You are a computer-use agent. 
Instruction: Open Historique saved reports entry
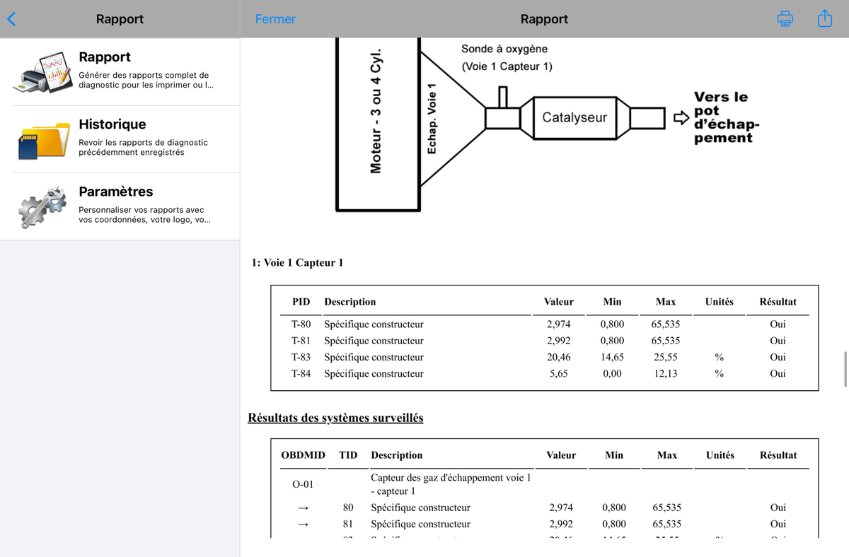pos(120,139)
